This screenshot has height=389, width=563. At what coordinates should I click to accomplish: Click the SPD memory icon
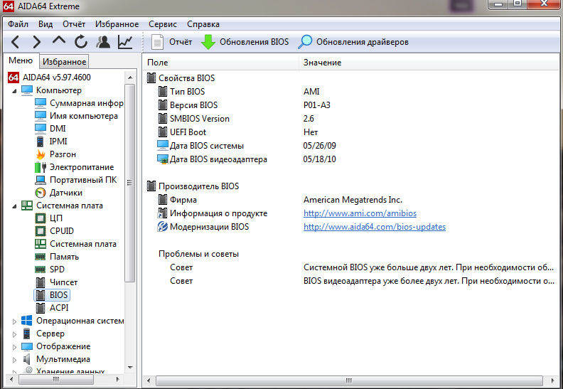point(41,270)
